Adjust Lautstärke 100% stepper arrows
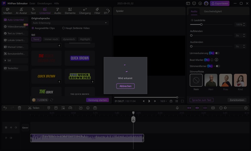Screen dimensions: 251x151 pyautogui.click(x=244, y=24)
